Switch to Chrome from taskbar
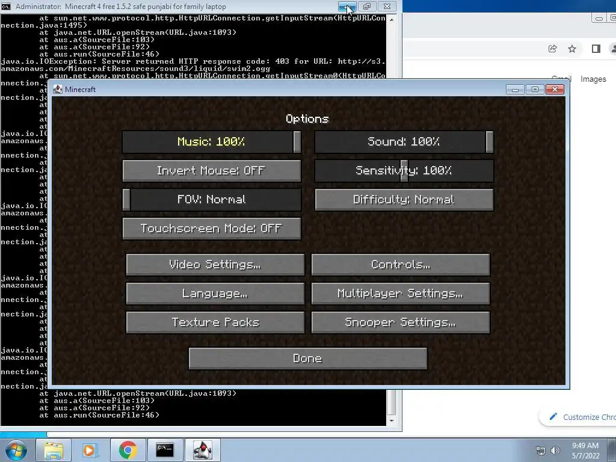The image size is (616, 462). click(x=128, y=450)
